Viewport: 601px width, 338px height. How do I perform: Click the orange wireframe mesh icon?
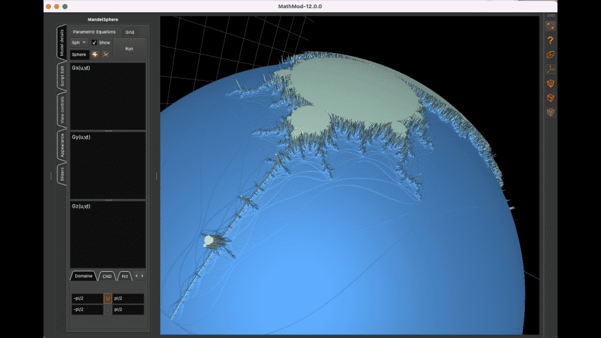click(551, 54)
